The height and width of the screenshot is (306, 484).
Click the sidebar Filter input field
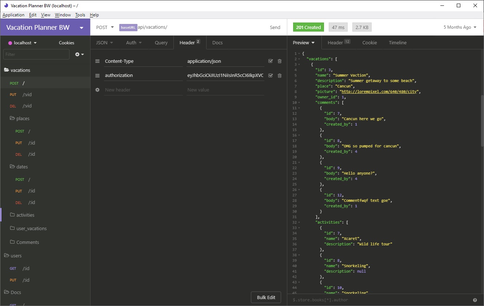click(36, 54)
